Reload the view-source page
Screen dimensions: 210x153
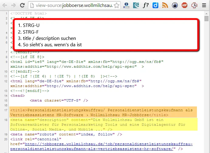[x=22, y=5]
